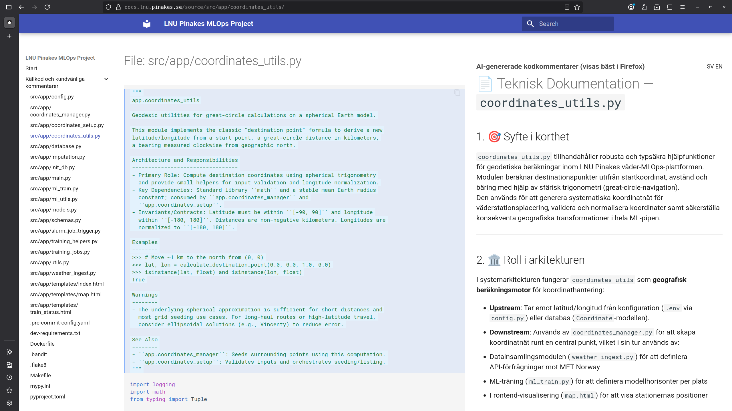732x411 pixels.
Task: Copy code block with clipboard icon
Action: pos(457,93)
